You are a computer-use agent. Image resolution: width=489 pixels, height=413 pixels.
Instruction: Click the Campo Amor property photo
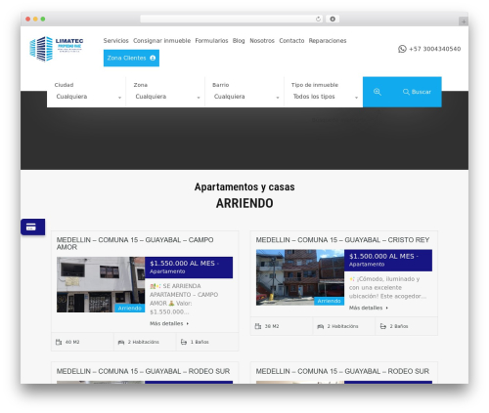pyautogui.click(x=101, y=284)
